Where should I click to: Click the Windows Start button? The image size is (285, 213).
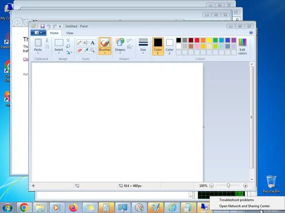7,208
